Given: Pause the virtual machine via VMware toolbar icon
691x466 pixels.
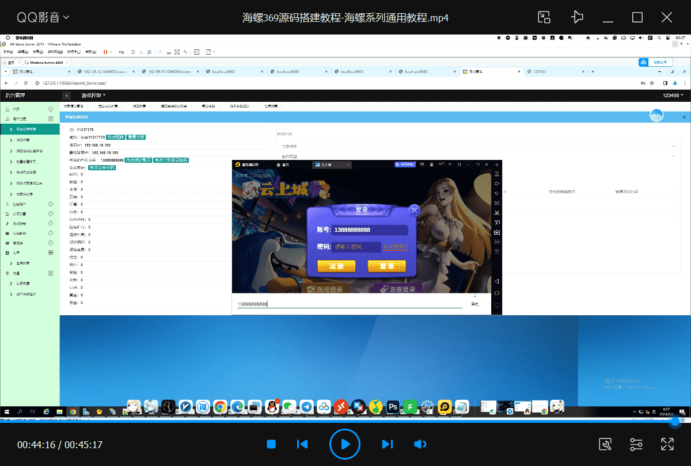Looking at the screenshot, I should point(104,52).
